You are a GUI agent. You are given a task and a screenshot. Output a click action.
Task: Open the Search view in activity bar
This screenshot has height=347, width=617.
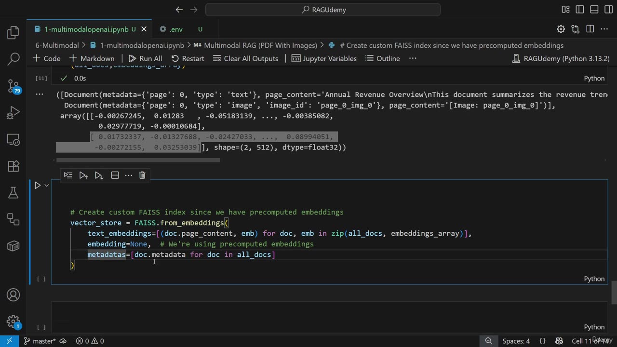(13, 59)
